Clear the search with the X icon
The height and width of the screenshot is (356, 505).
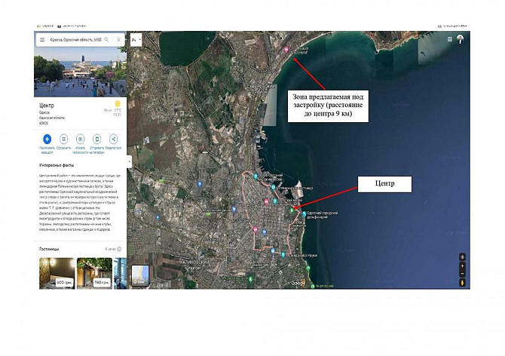click(118, 40)
